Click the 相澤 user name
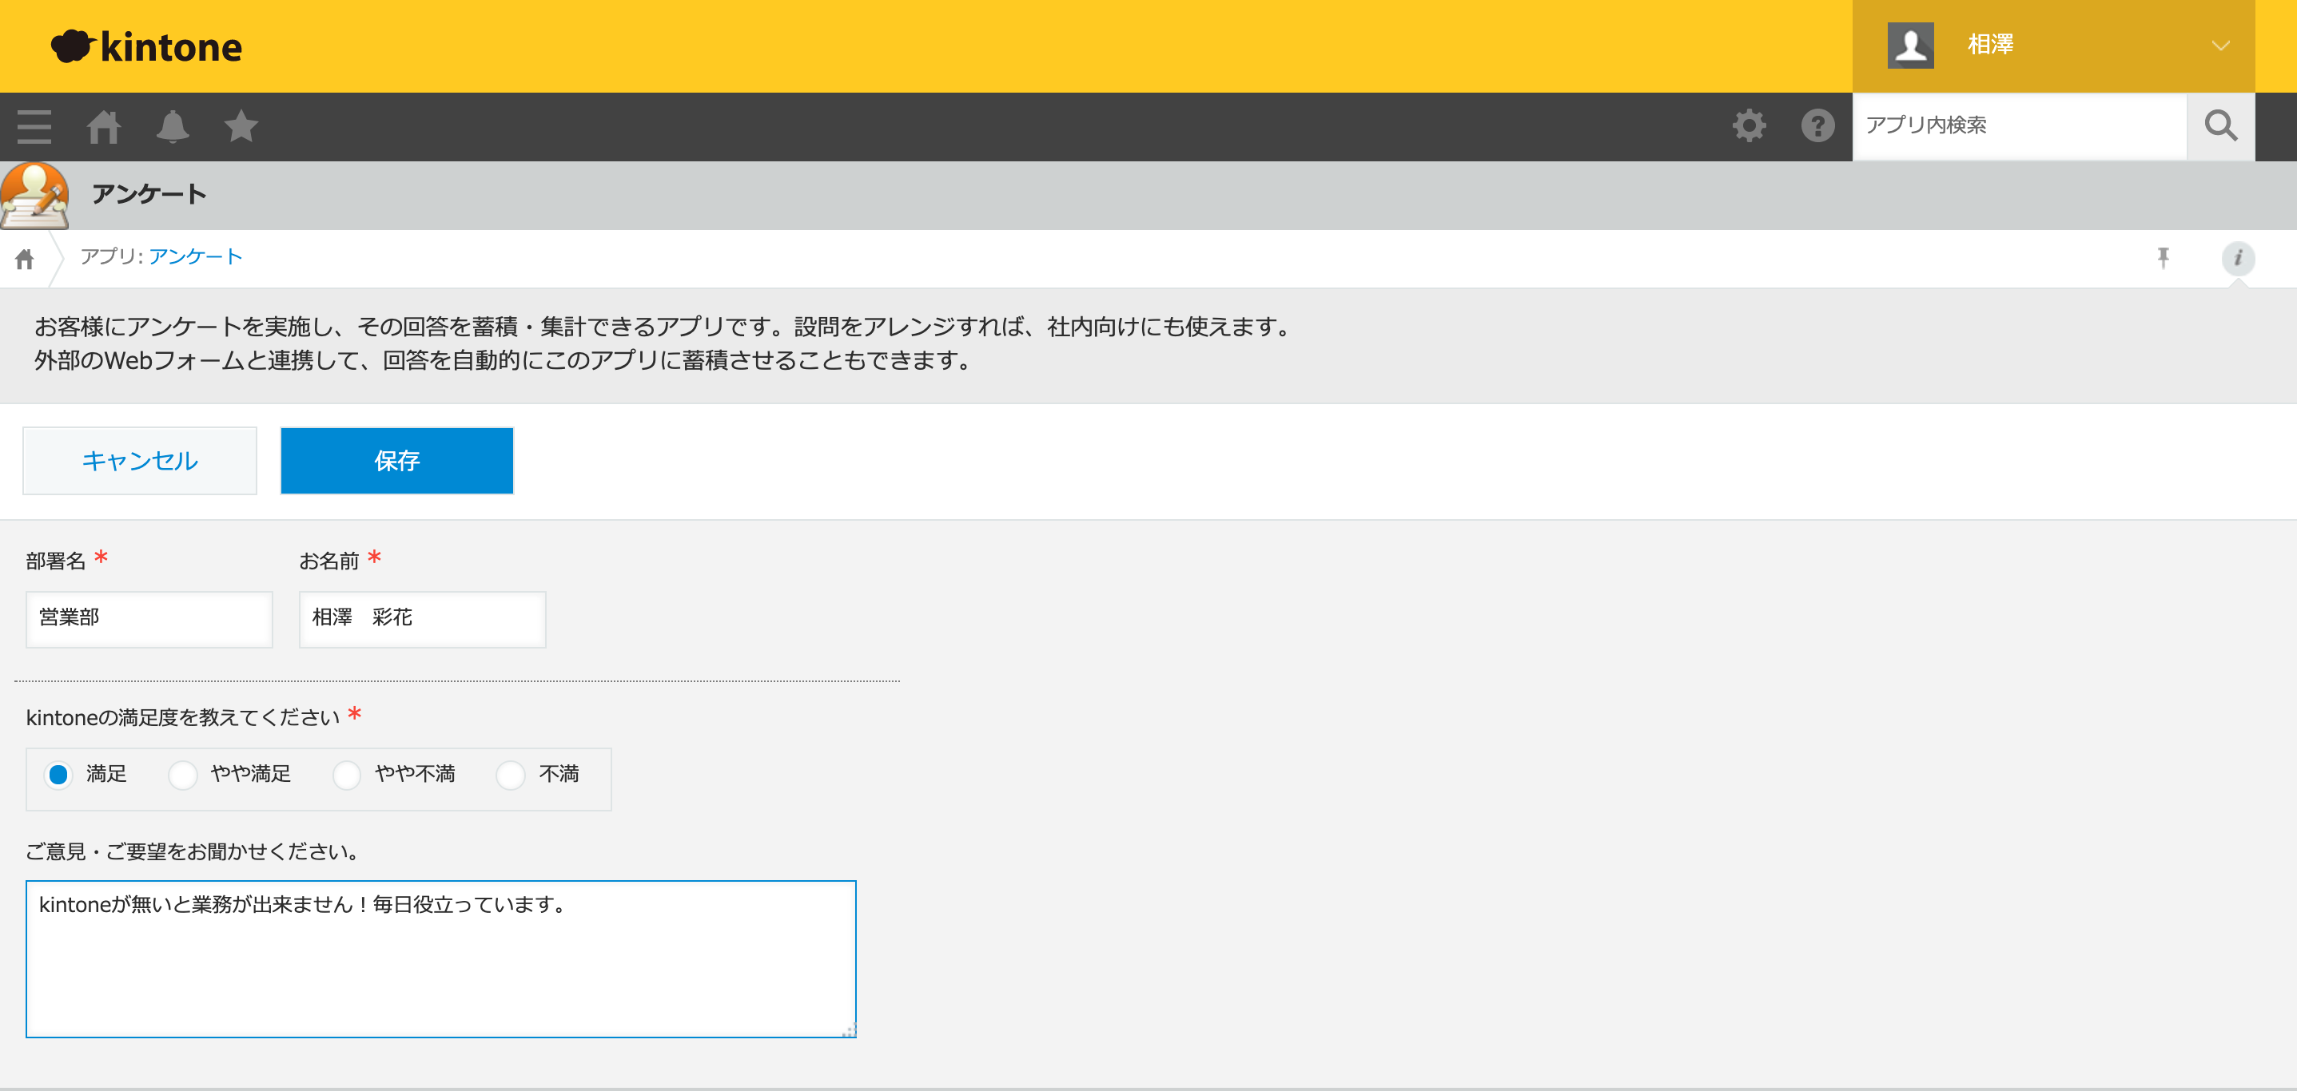 (1990, 45)
